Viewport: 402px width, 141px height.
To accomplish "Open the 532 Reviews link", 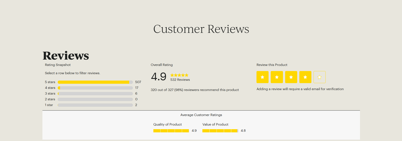I will [x=180, y=80].
